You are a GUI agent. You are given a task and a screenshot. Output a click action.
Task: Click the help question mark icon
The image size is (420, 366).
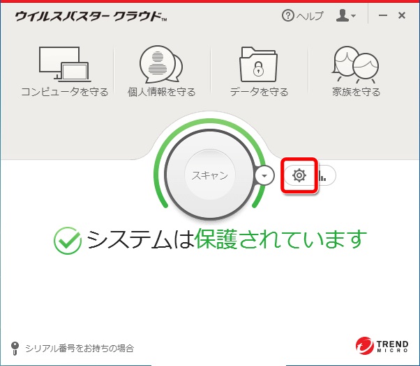(288, 16)
